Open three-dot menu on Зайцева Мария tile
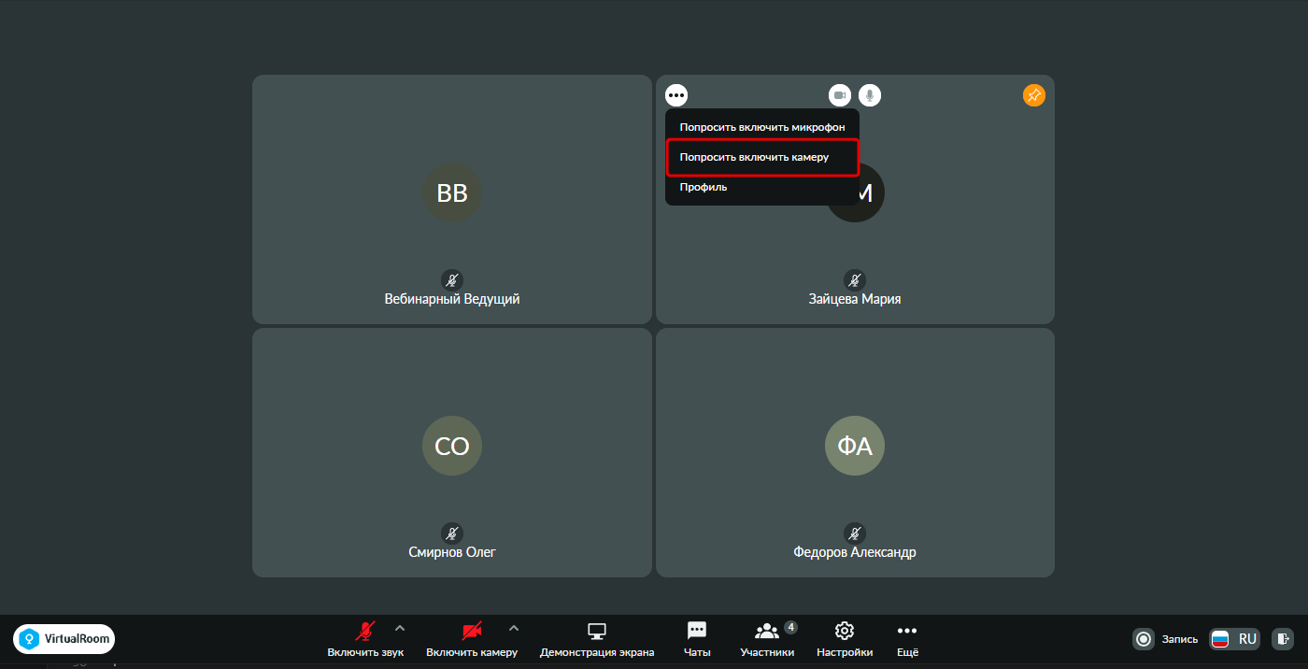The width and height of the screenshot is (1308, 669). pyautogui.click(x=676, y=95)
